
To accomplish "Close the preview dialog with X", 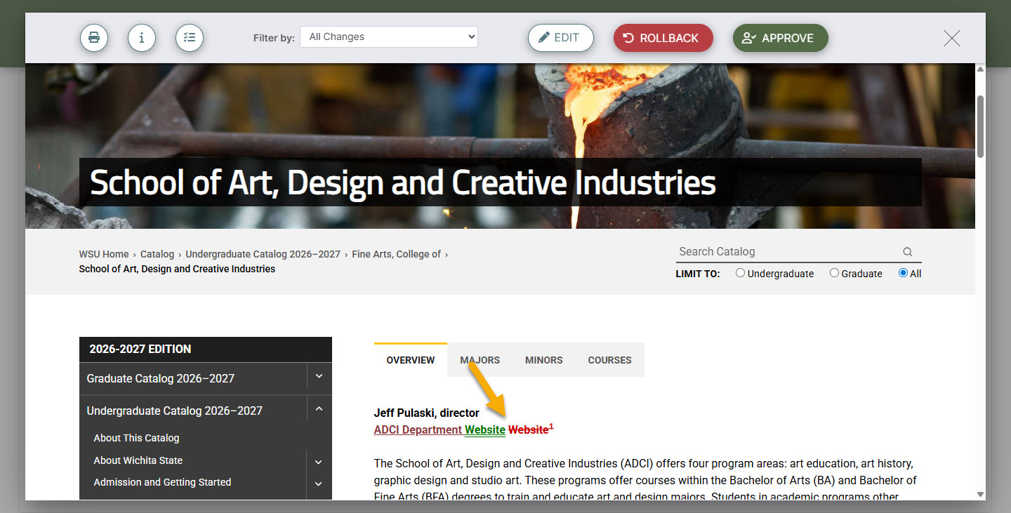I will pyautogui.click(x=952, y=38).
